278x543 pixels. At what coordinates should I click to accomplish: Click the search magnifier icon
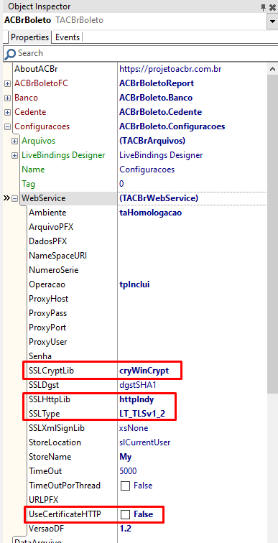10,54
